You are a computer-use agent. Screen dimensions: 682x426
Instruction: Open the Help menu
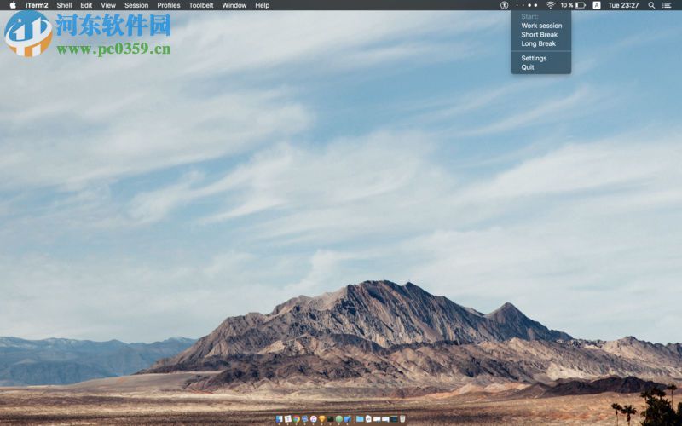(263, 5)
